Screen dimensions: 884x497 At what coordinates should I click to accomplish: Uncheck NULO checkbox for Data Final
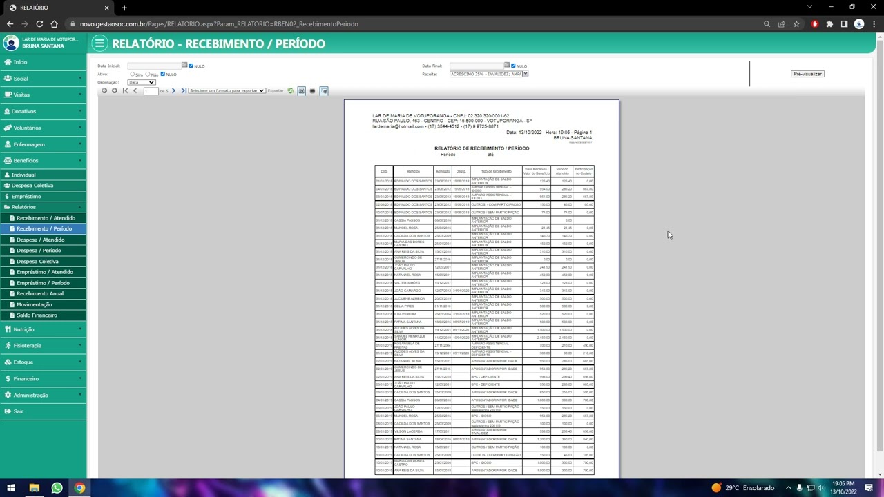514,66
